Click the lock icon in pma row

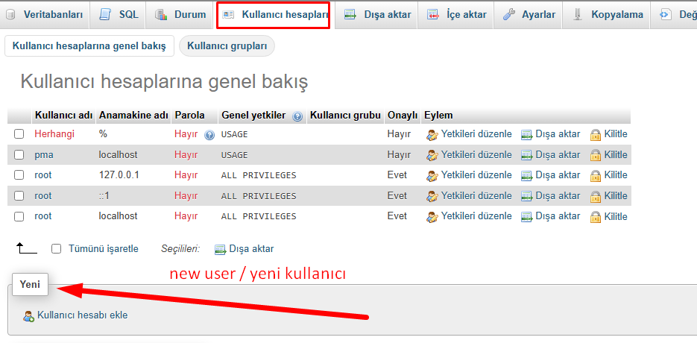click(x=596, y=156)
